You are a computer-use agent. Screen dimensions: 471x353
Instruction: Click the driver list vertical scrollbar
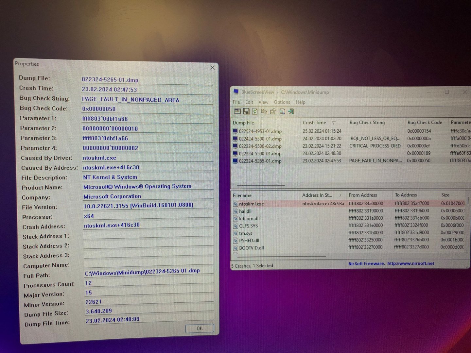tap(468, 200)
